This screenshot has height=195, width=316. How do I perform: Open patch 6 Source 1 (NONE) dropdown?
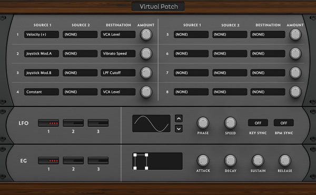click(191, 53)
